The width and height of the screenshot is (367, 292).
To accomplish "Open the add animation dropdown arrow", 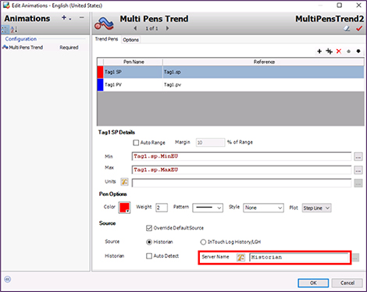I will [x=70, y=19].
